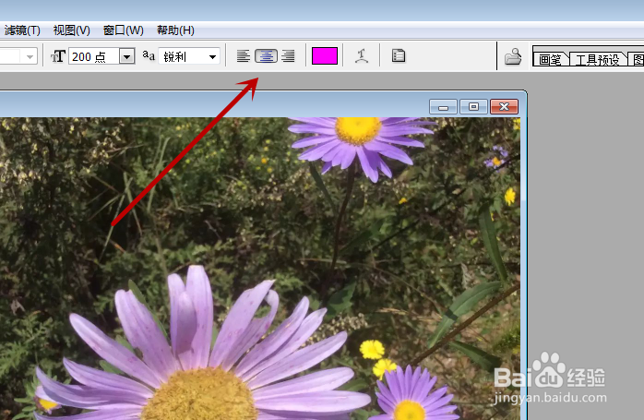Screen dimensions: 644x420
Task: Open the 窗口(W) window menu
Action: pyautogui.click(x=124, y=30)
